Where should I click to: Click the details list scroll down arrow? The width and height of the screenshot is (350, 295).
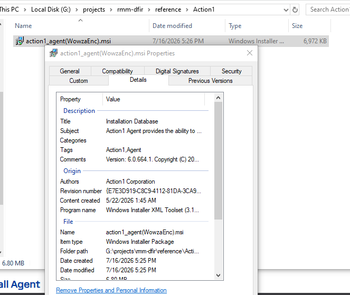tap(219, 275)
